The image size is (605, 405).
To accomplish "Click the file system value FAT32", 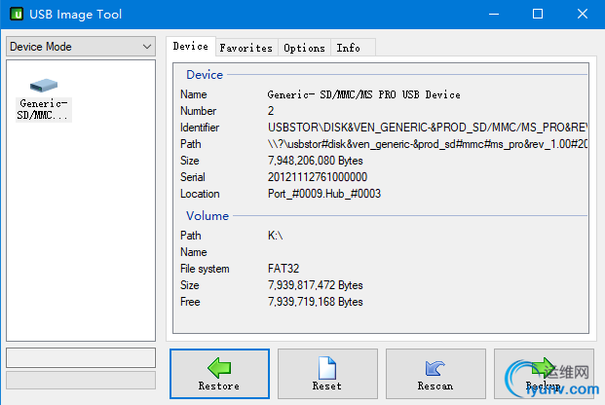I will (284, 269).
